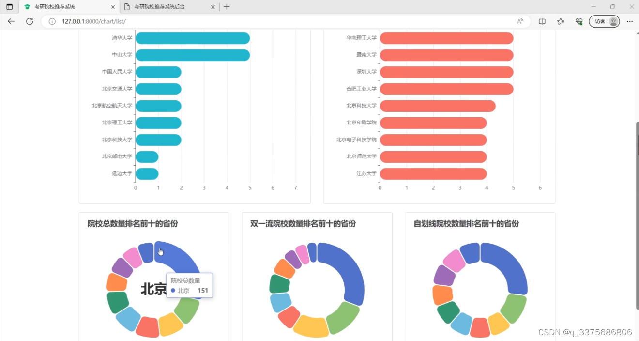Open browser essentials heart icon
The width and height of the screenshot is (639, 341).
578,21
